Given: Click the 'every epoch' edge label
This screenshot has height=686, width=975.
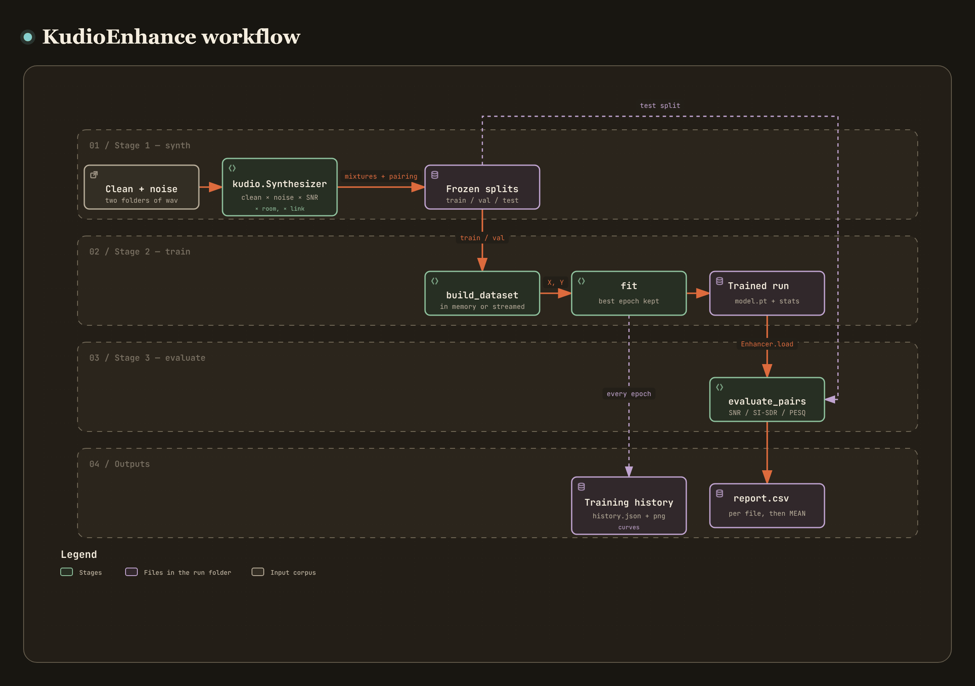Looking at the screenshot, I should pos(629,394).
